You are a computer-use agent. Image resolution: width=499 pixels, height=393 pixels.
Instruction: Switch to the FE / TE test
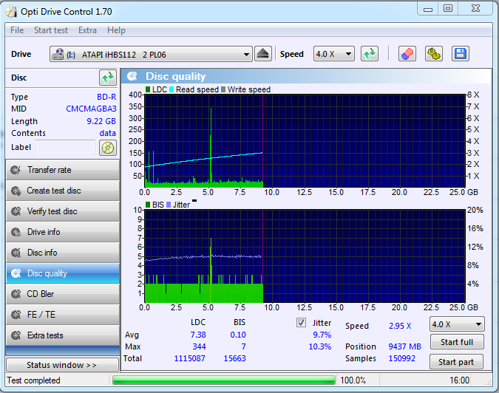coord(63,315)
